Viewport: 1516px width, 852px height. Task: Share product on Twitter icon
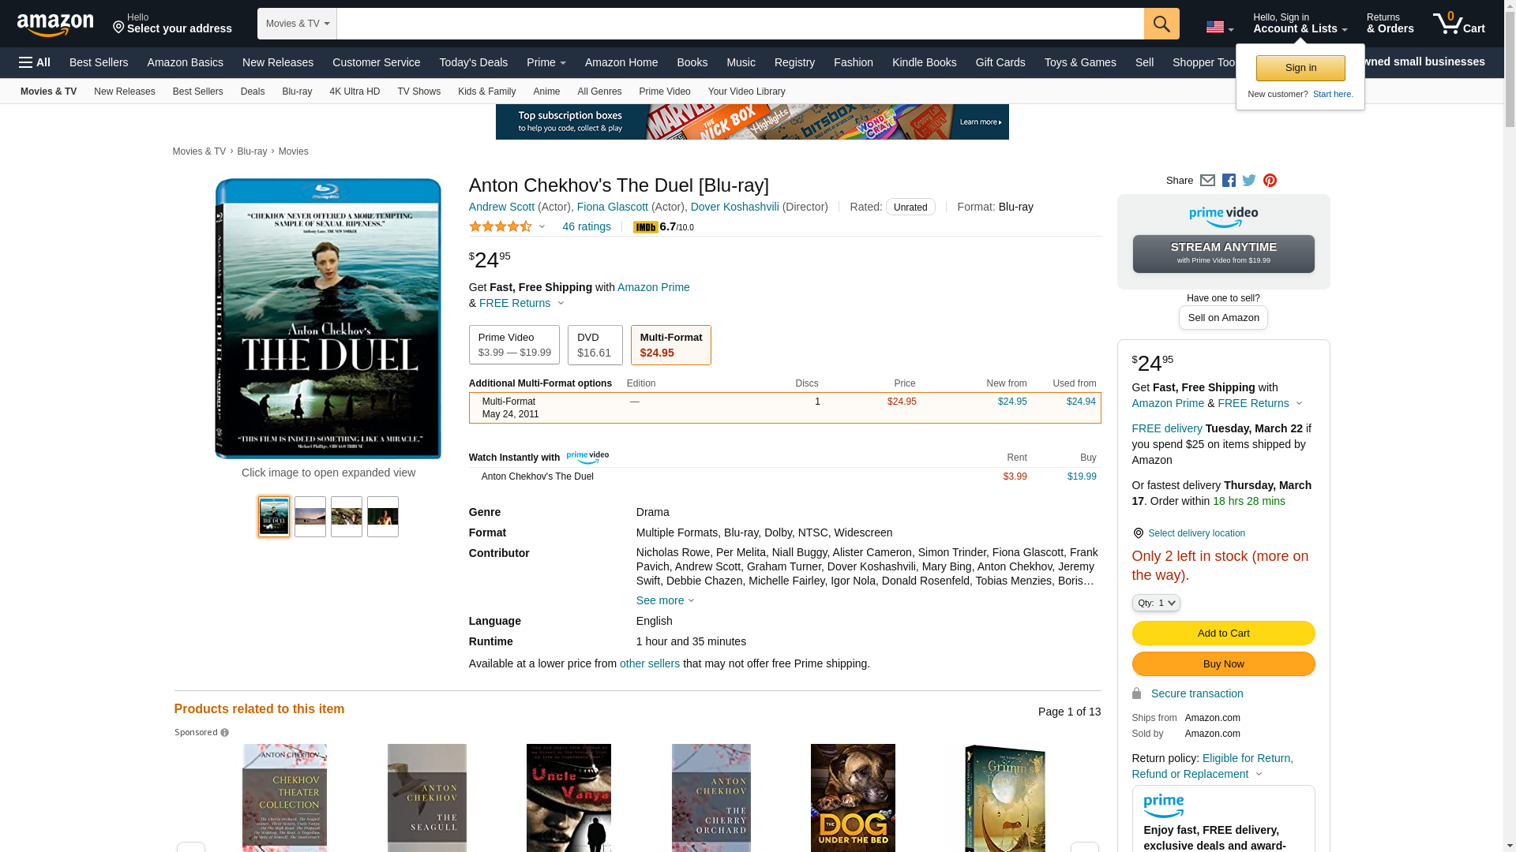[x=1249, y=181]
